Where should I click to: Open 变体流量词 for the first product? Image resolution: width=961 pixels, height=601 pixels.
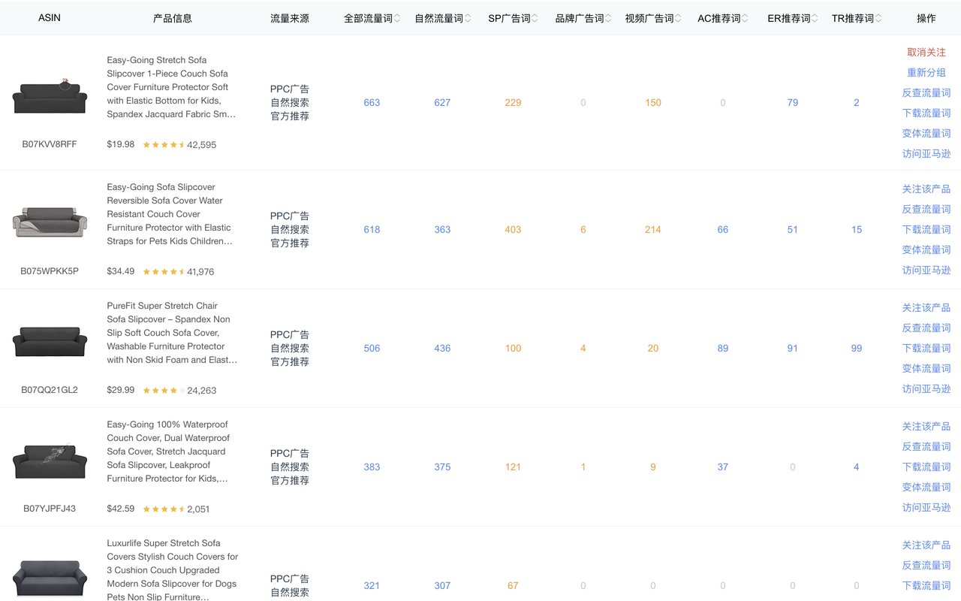[926, 133]
